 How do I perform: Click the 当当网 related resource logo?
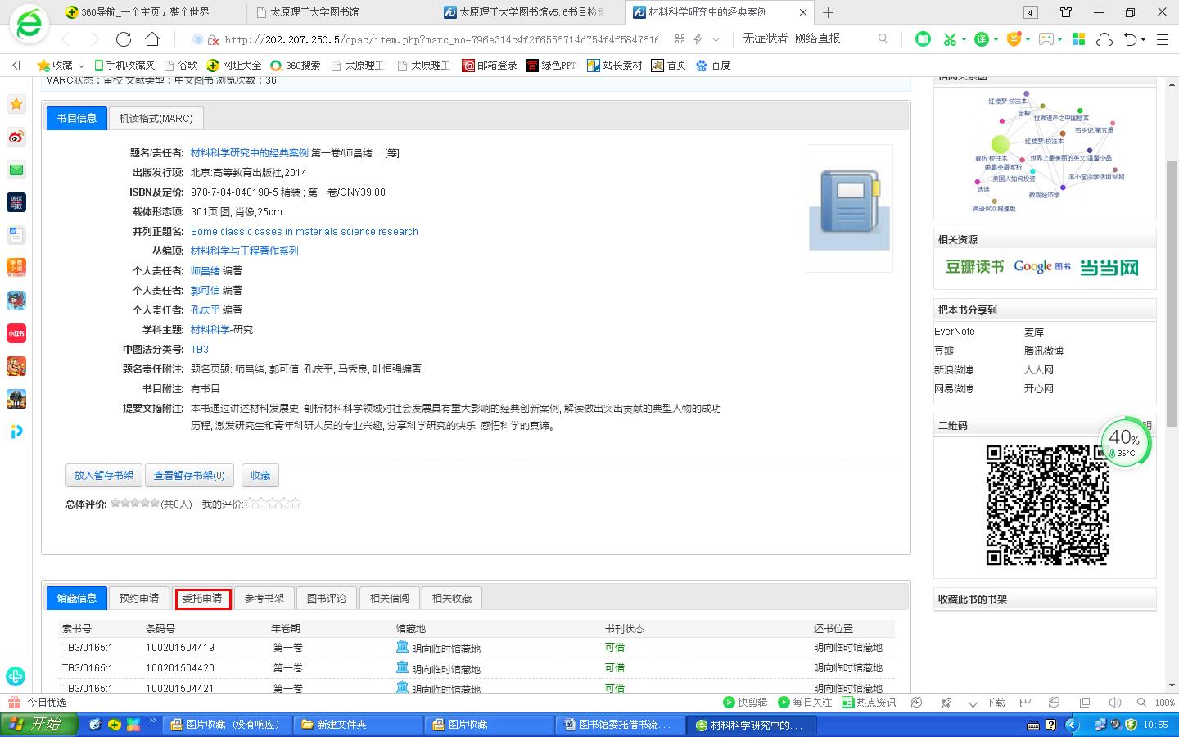pos(1109,267)
